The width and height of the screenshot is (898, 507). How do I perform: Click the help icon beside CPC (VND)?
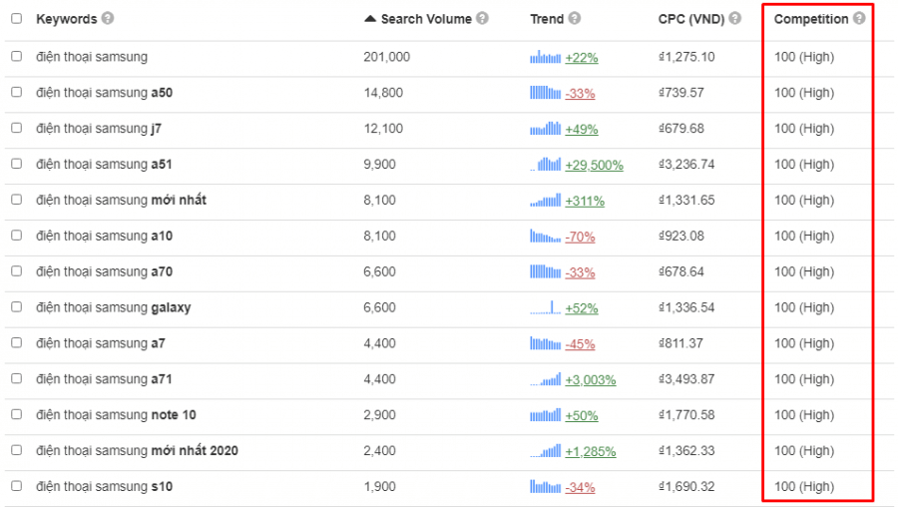[735, 19]
